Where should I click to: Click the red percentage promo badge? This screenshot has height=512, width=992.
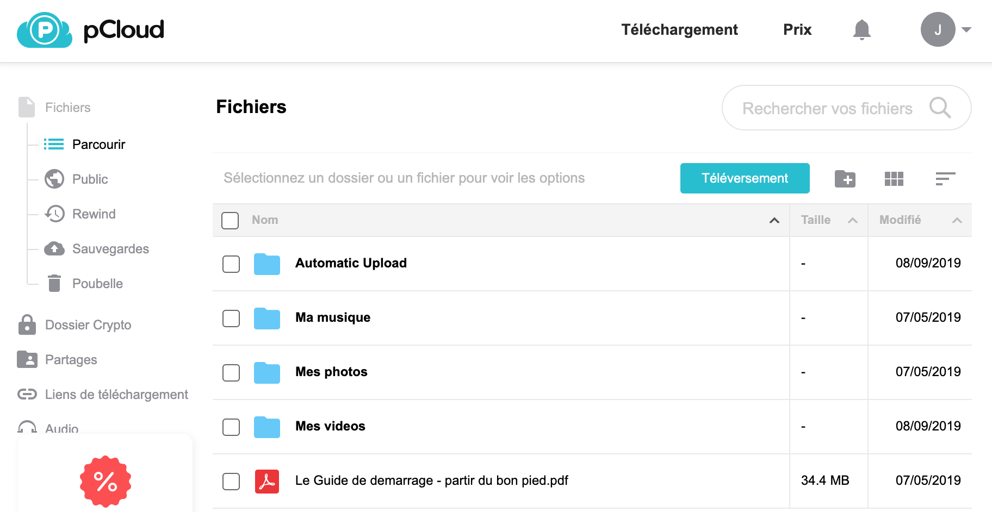(x=105, y=480)
